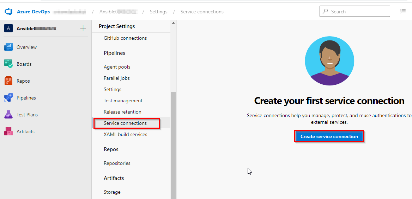Open Release retention settings

[x=122, y=112]
